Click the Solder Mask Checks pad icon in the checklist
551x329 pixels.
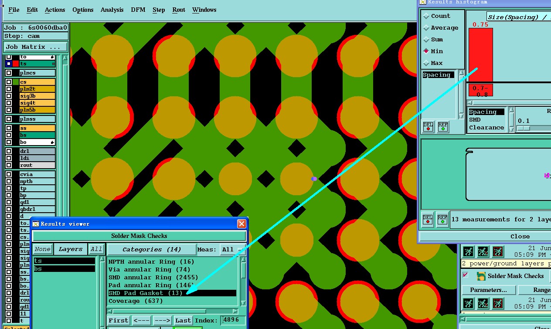click(481, 276)
